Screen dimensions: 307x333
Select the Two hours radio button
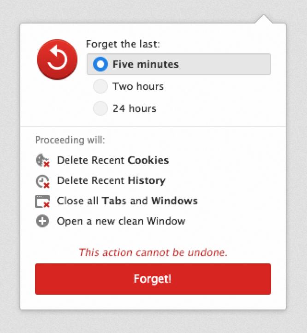pos(100,86)
